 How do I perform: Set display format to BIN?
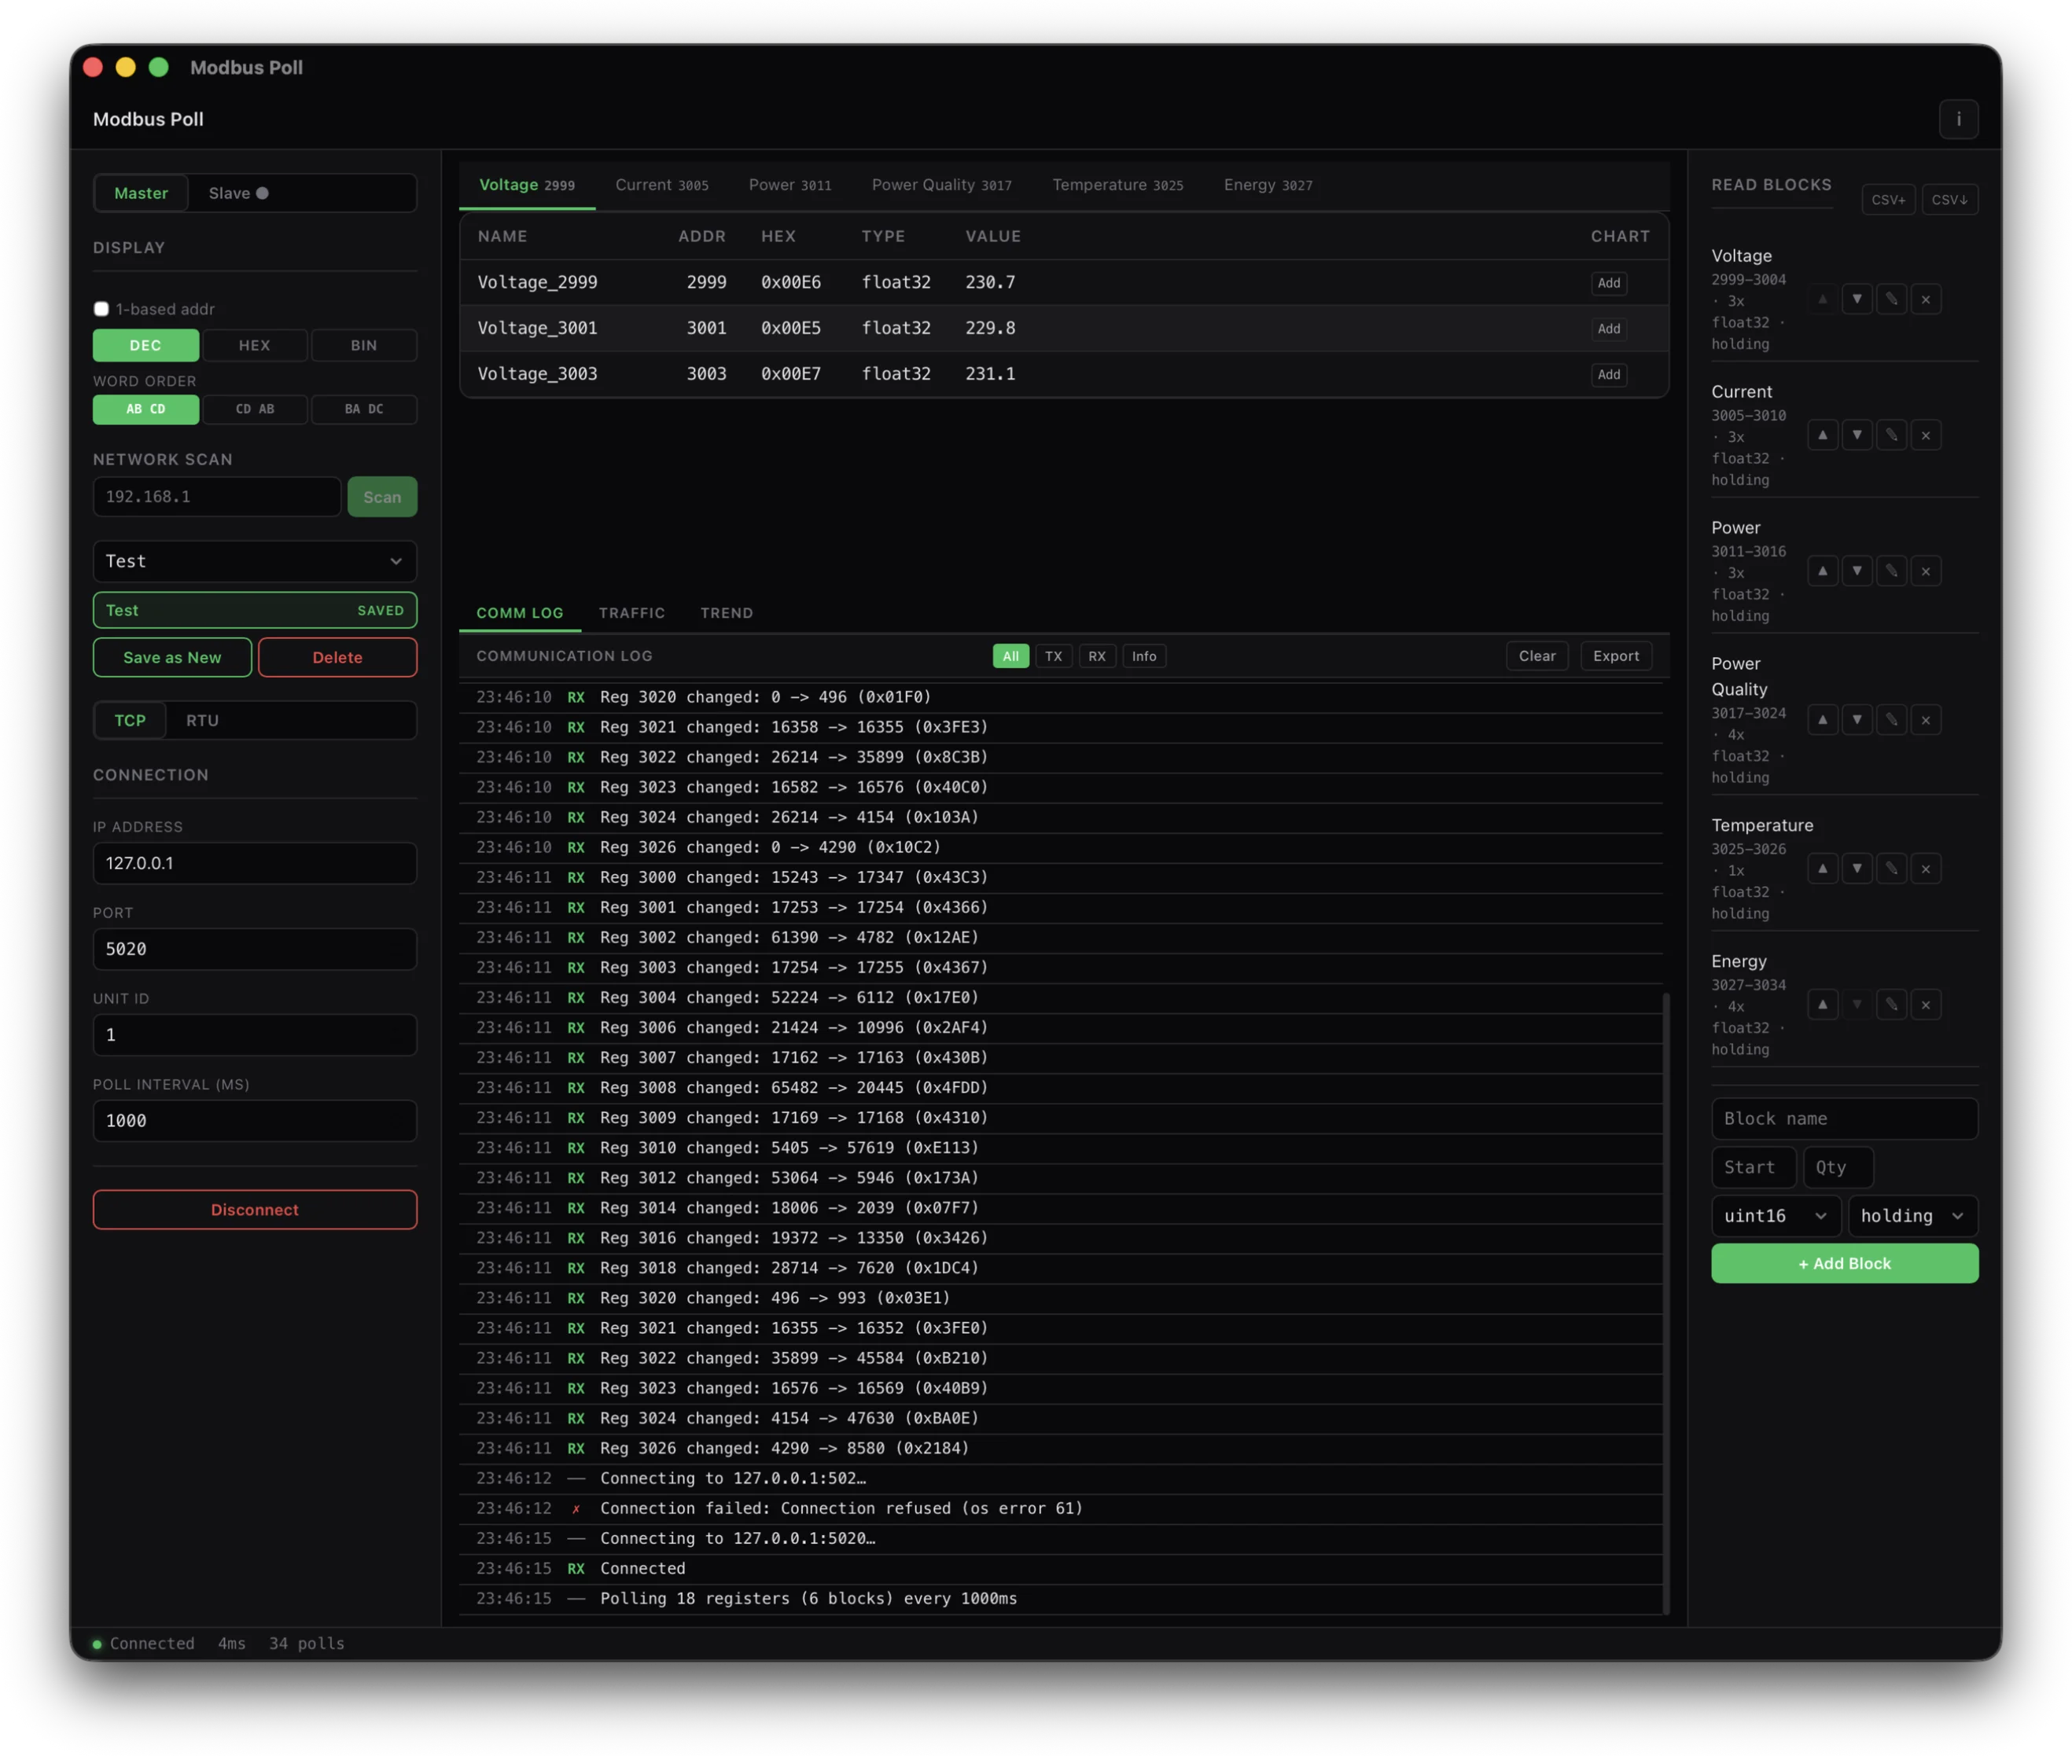point(363,345)
